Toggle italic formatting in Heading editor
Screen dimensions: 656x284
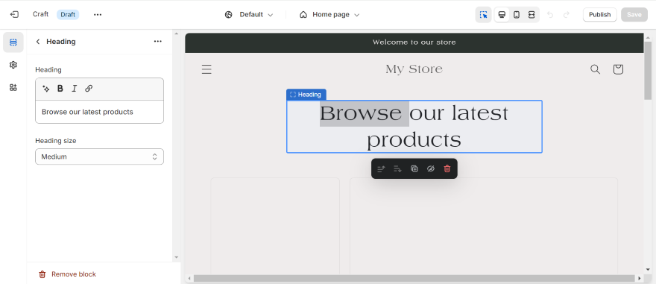75,89
